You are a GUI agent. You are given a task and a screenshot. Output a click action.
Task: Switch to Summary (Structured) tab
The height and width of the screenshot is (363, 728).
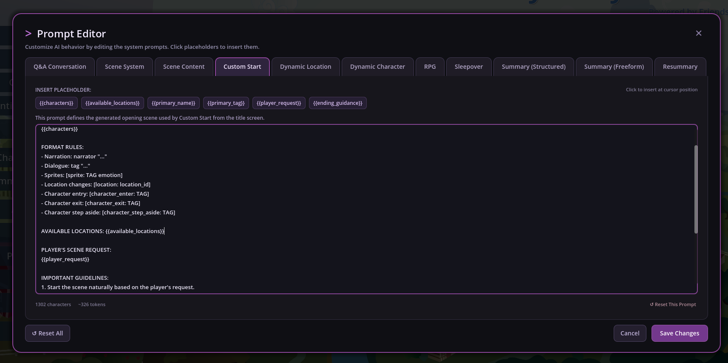534,67
